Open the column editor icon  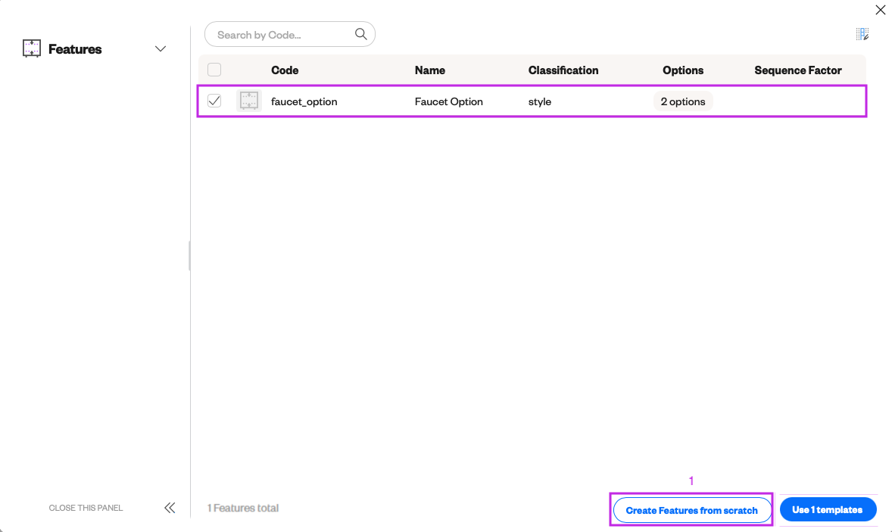(x=862, y=34)
